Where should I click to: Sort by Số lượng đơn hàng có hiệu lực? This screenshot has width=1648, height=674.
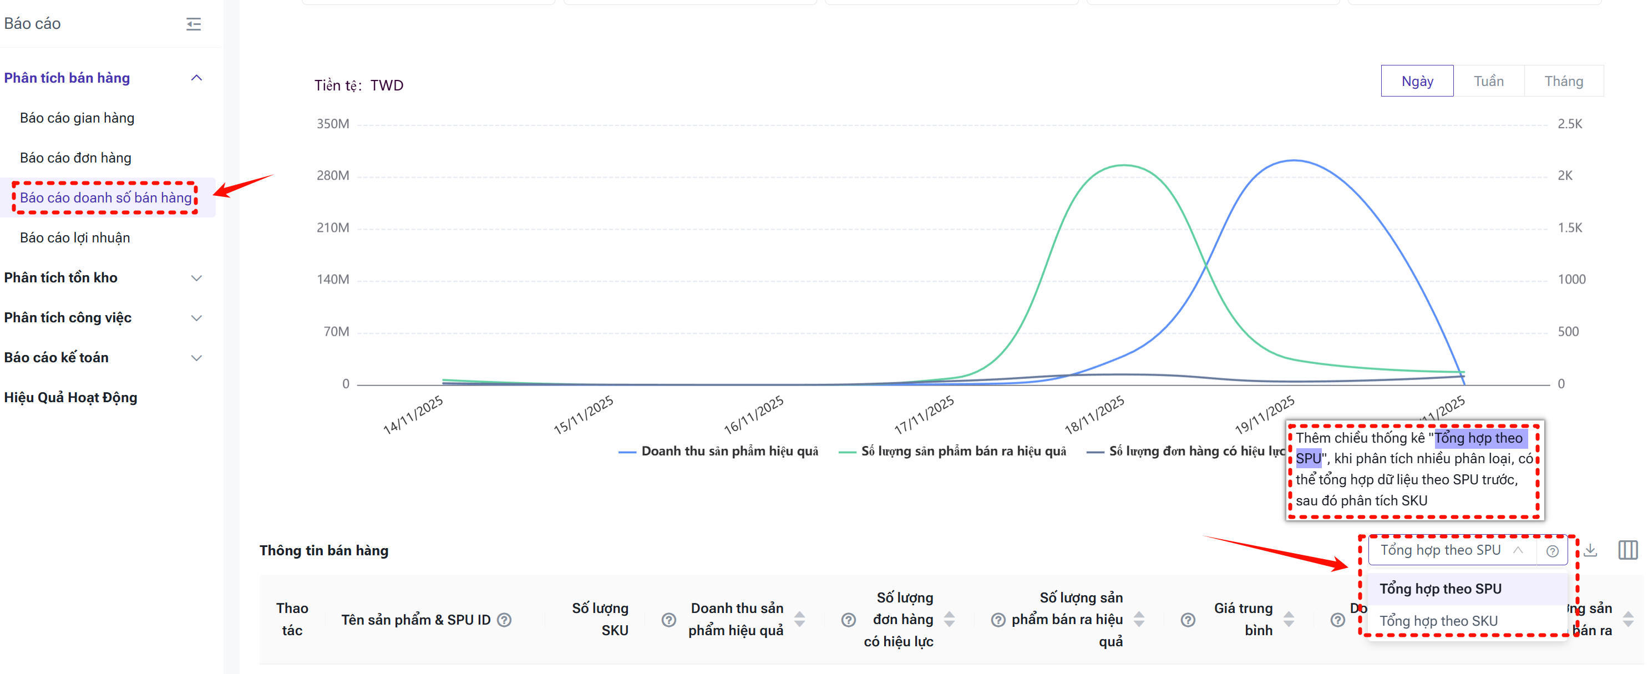click(x=950, y=619)
